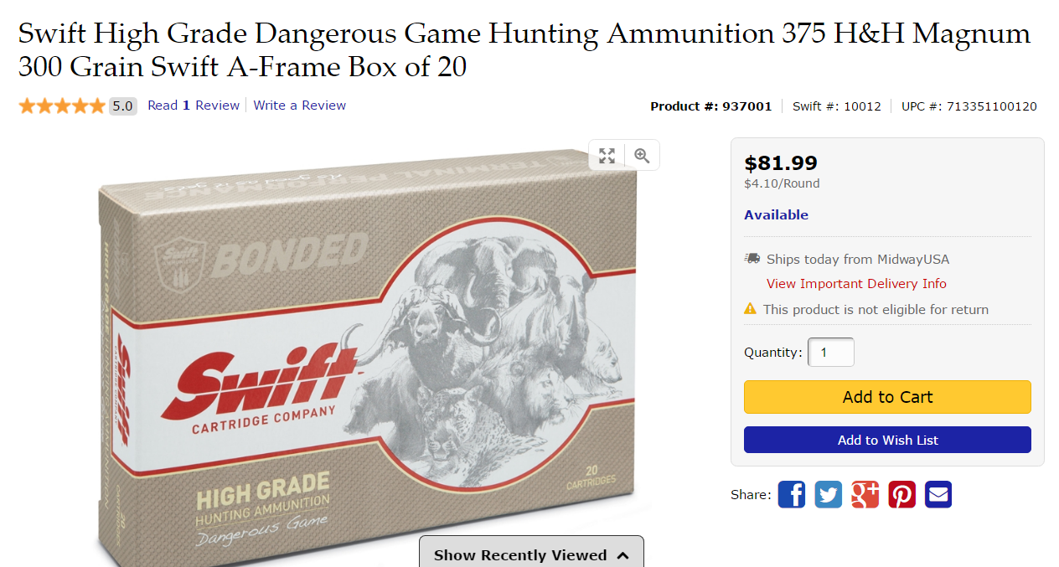Share the product on Twitter
1059x567 pixels.
tap(828, 494)
